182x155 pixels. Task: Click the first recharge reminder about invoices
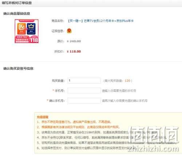click(74, 122)
